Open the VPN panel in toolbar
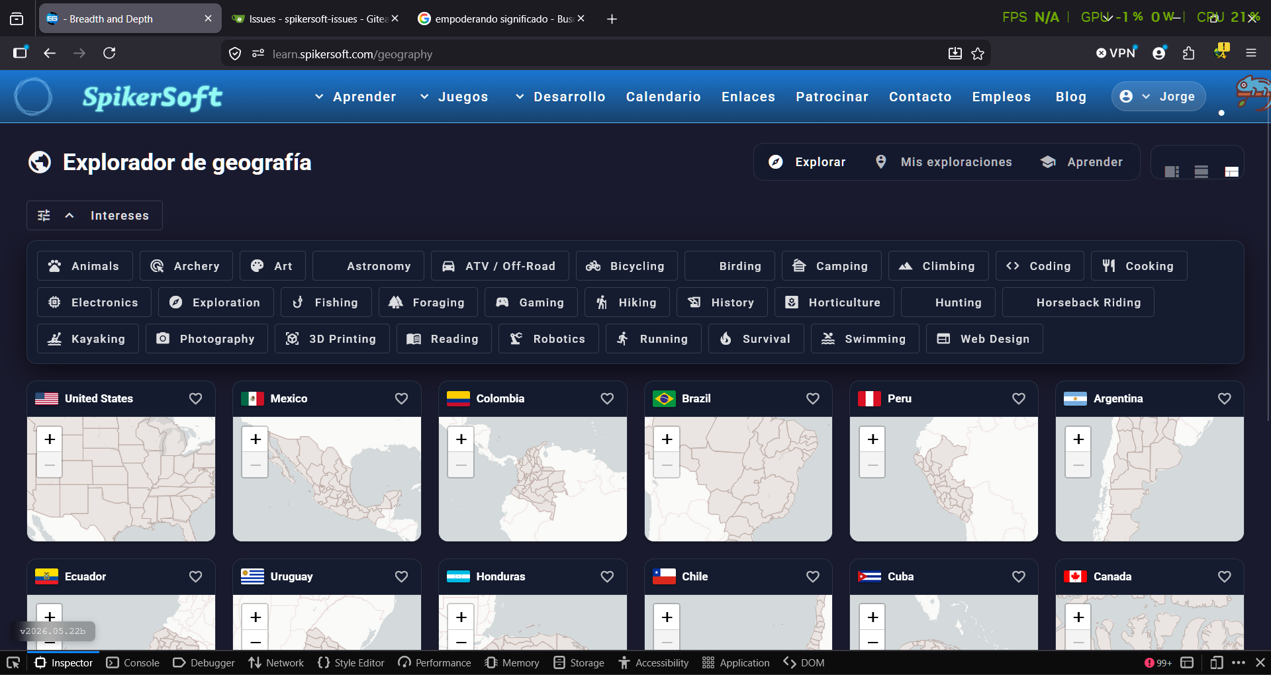 click(1116, 53)
